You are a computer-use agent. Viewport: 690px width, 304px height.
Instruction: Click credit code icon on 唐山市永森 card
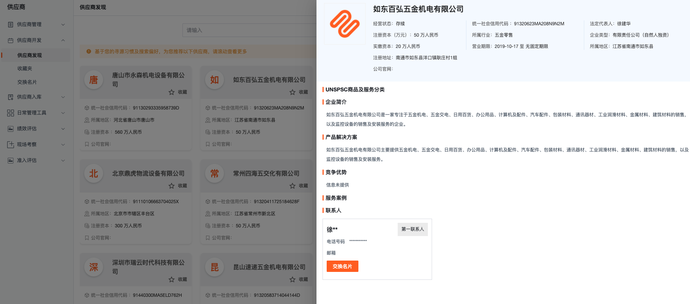[x=87, y=108]
